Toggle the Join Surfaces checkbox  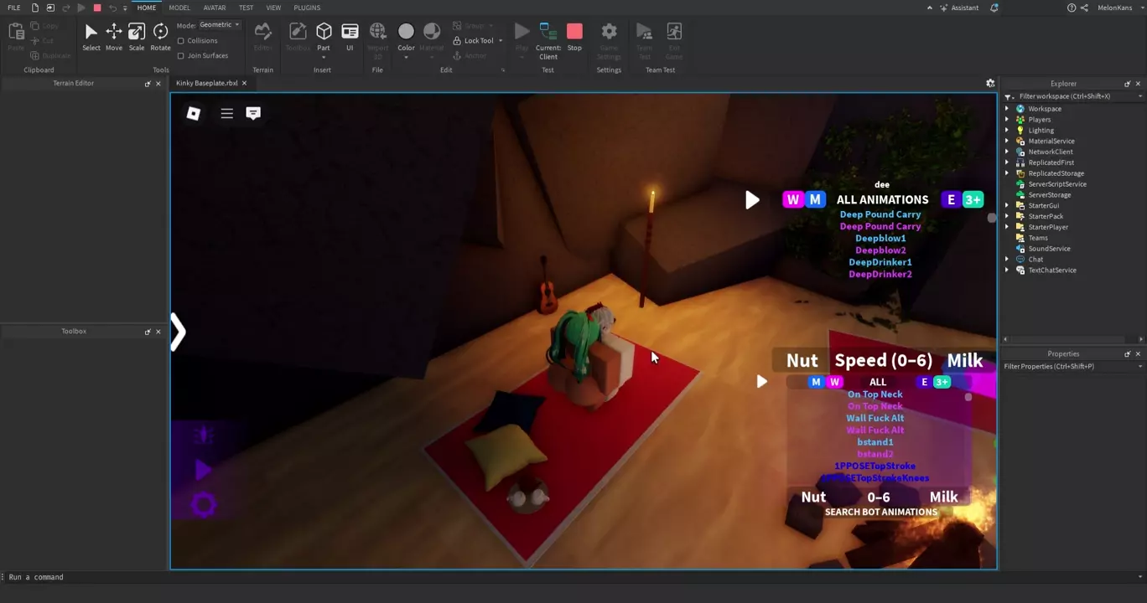181,56
